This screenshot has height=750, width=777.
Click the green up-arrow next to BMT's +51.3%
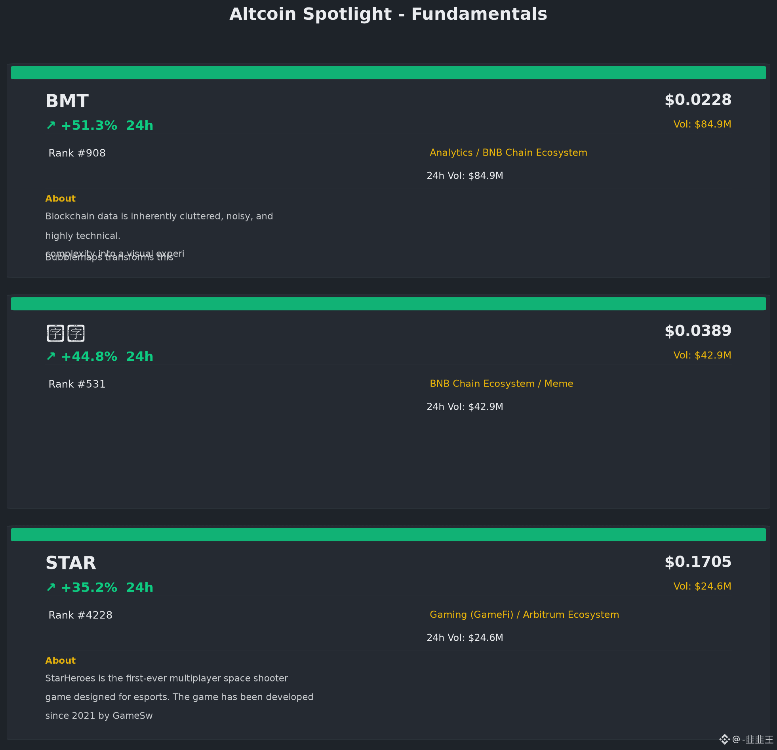point(51,126)
